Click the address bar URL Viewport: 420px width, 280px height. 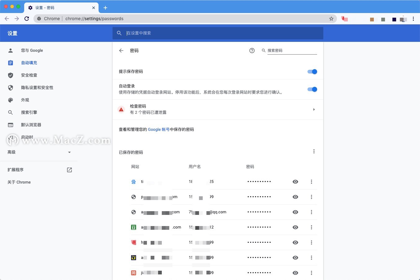(x=94, y=19)
